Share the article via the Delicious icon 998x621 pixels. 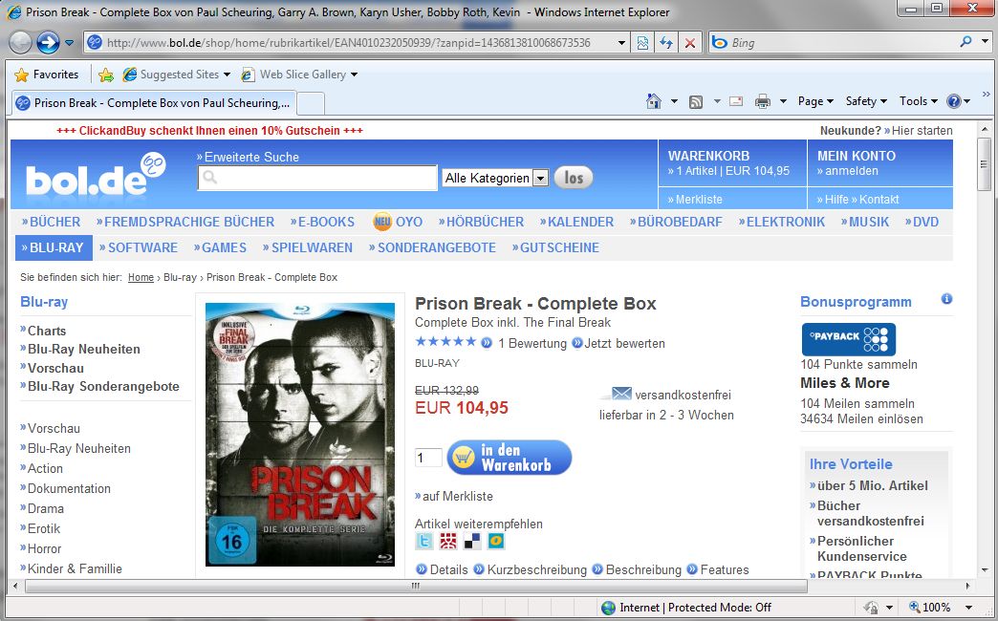point(472,541)
